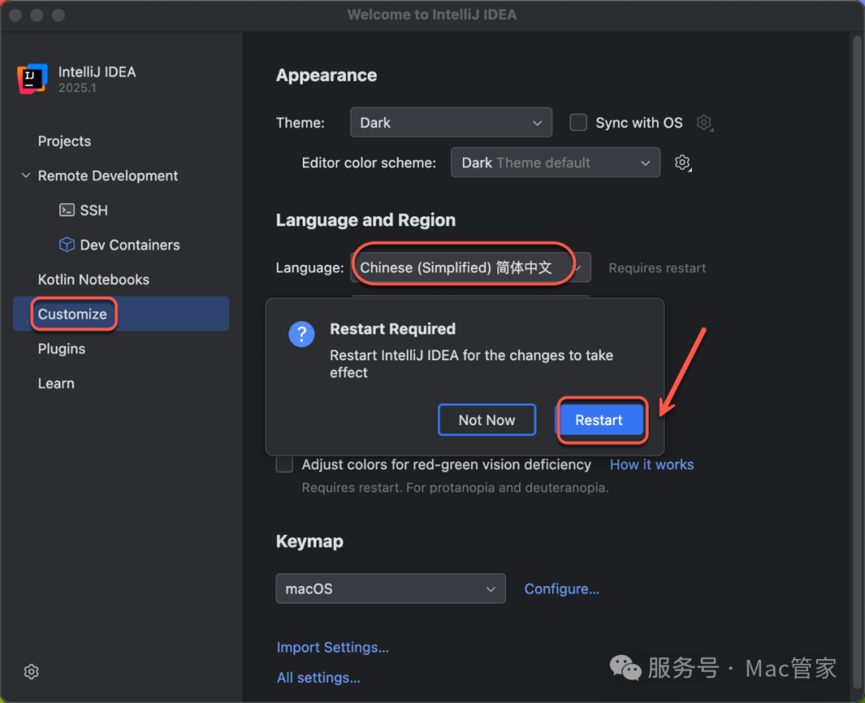
Task: Click the question mark dialog icon
Action: [302, 334]
